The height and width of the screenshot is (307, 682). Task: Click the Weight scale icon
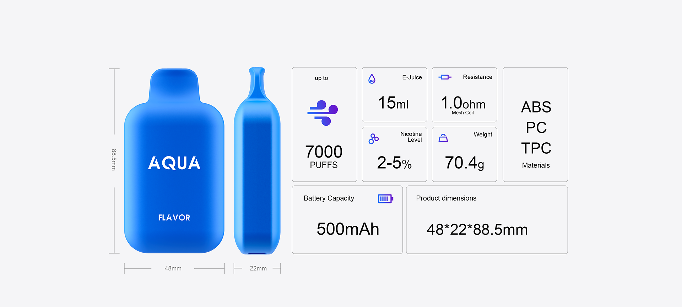click(x=443, y=138)
